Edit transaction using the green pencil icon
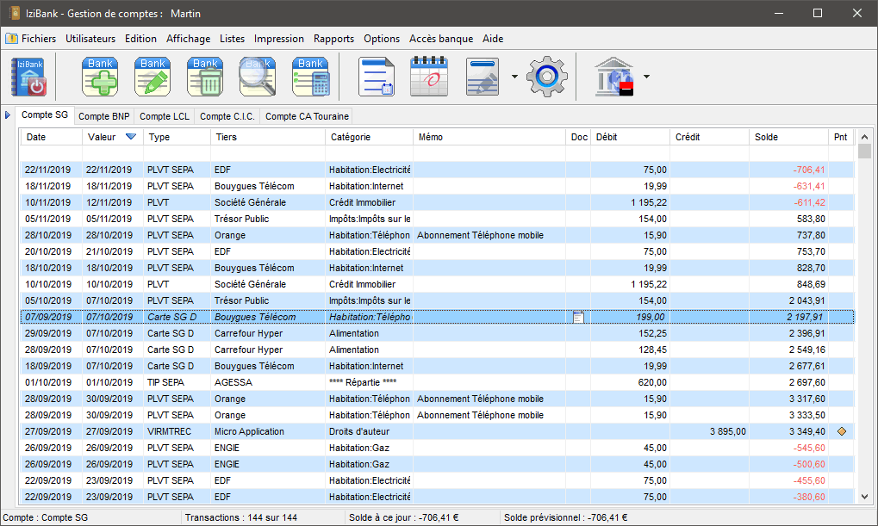Viewport: 878px width, 526px height. pyautogui.click(x=153, y=77)
